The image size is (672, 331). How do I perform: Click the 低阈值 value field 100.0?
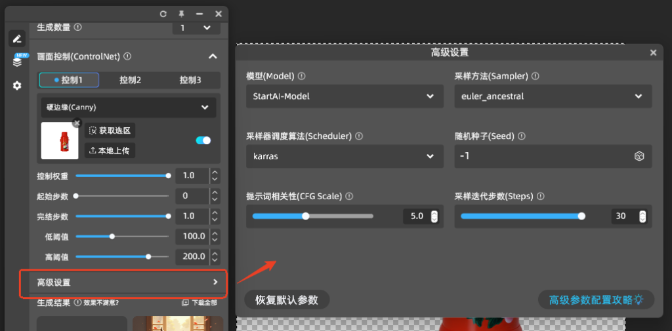pos(192,237)
